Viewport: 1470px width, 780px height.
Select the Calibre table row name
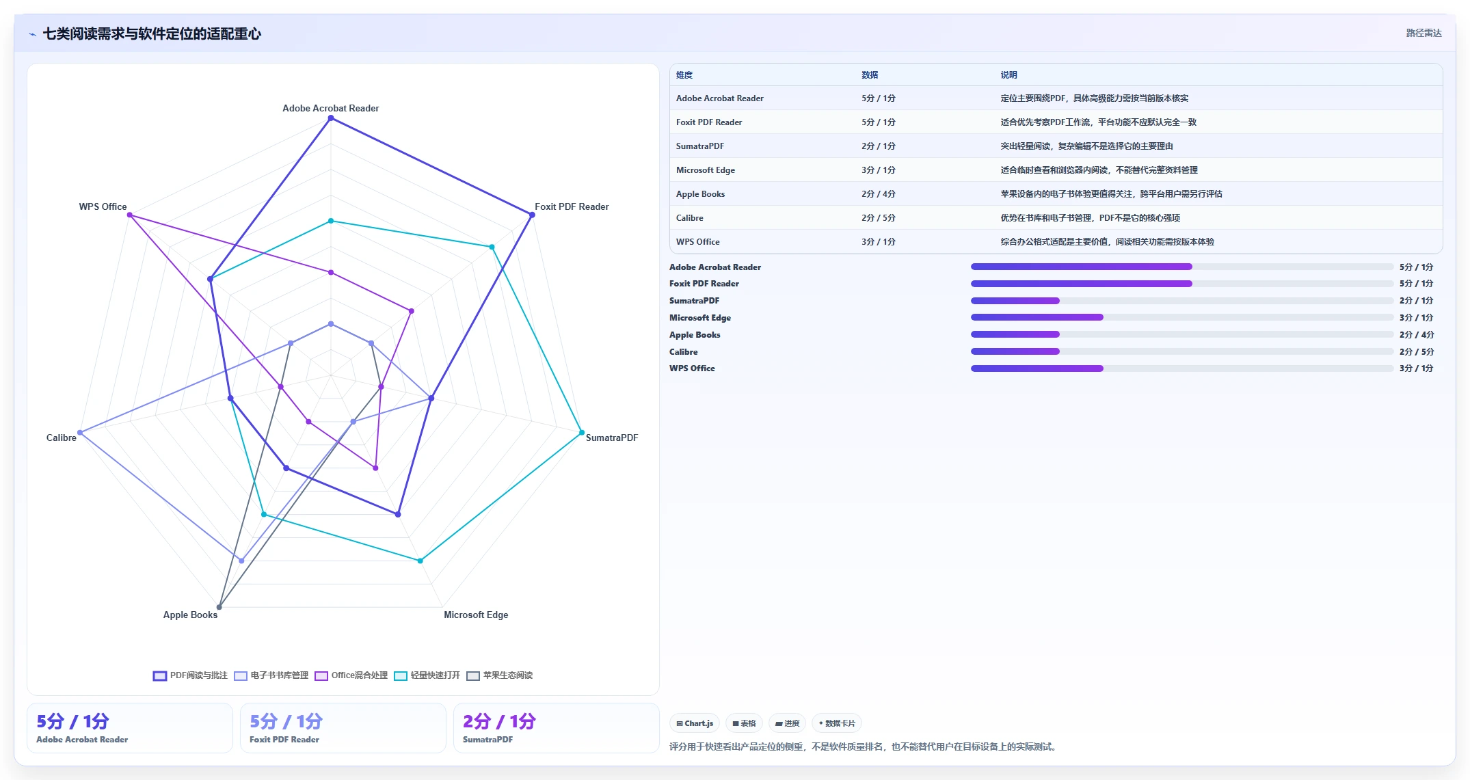pos(689,218)
